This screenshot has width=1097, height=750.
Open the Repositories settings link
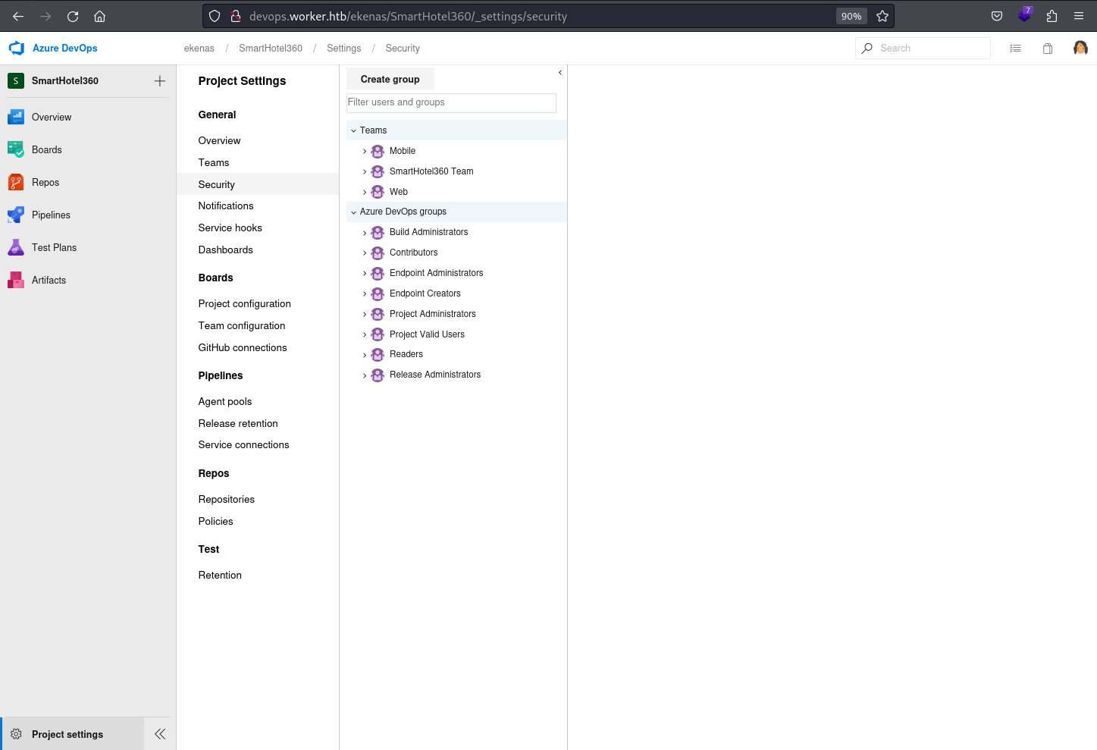227,499
